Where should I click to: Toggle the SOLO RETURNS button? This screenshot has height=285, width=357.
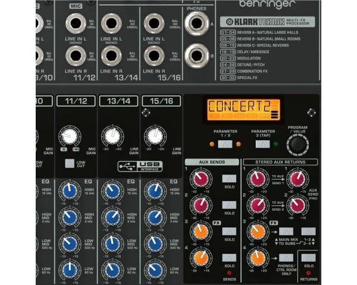point(308,258)
